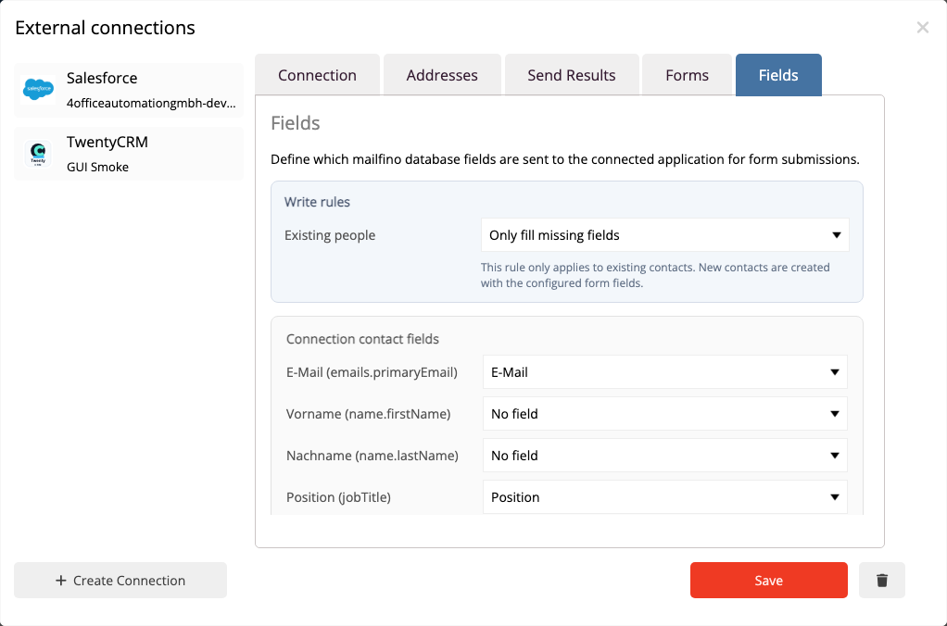The image size is (947, 626).
Task: Open the Connection tab
Action: click(x=317, y=75)
